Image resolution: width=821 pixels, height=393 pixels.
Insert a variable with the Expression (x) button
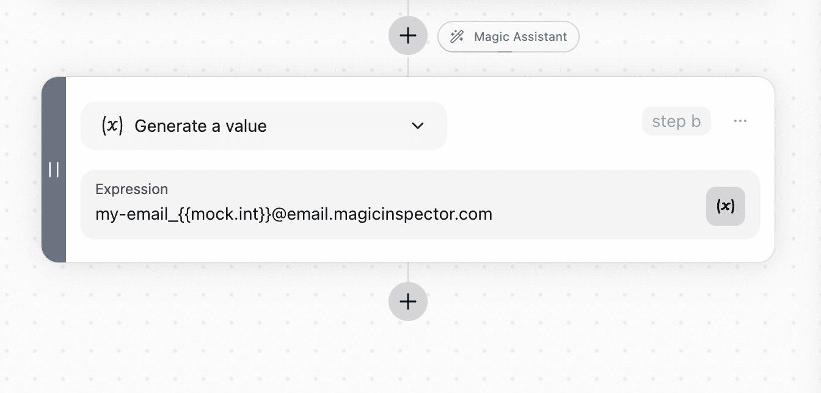point(726,206)
